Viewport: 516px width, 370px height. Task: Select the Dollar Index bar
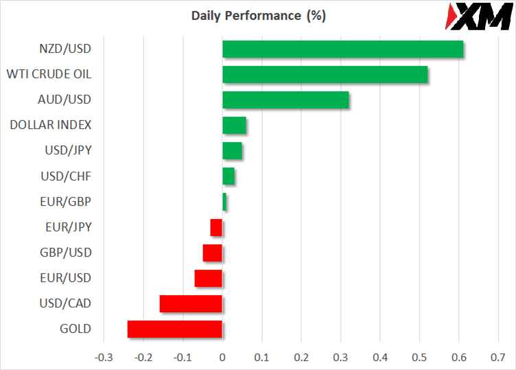tap(234, 126)
